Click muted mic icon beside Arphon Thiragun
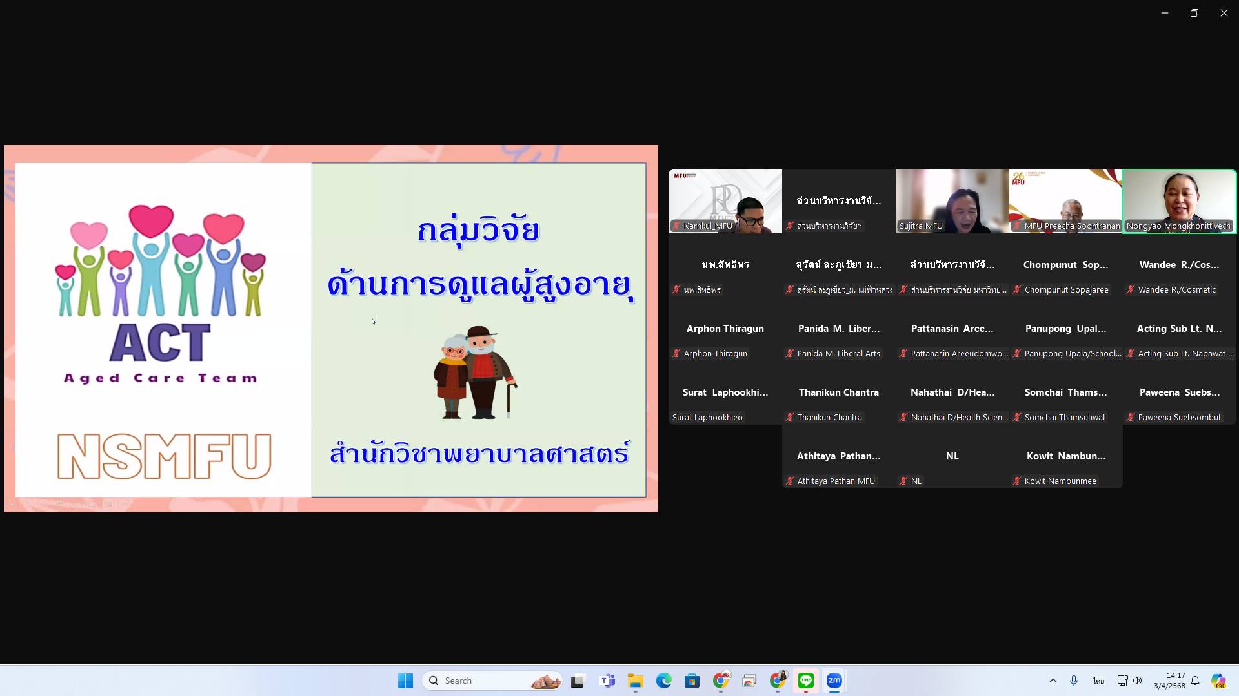Screen dimensions: 1239x696 point(676,353)
